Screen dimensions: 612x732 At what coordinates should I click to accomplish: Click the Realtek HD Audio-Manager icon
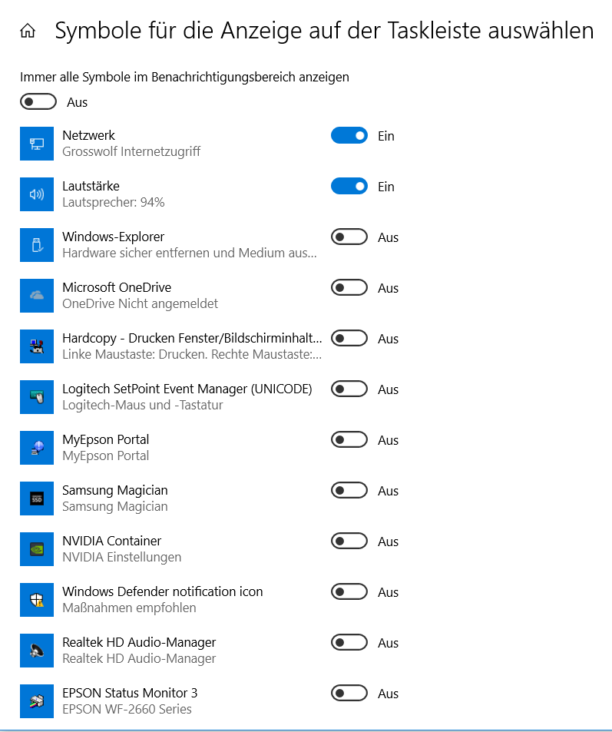[37, 651]
